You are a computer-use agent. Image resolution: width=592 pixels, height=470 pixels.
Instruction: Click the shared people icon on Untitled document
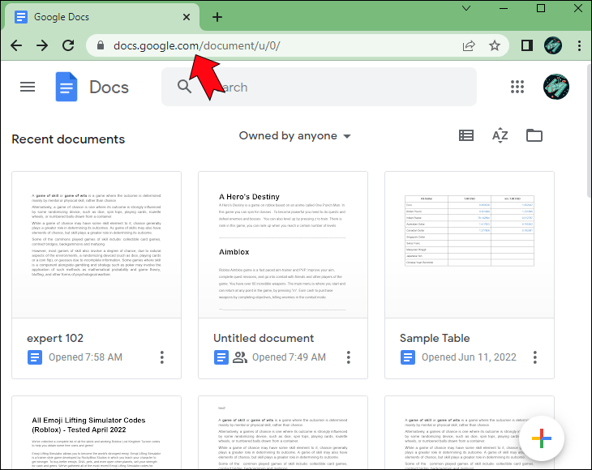240,357
